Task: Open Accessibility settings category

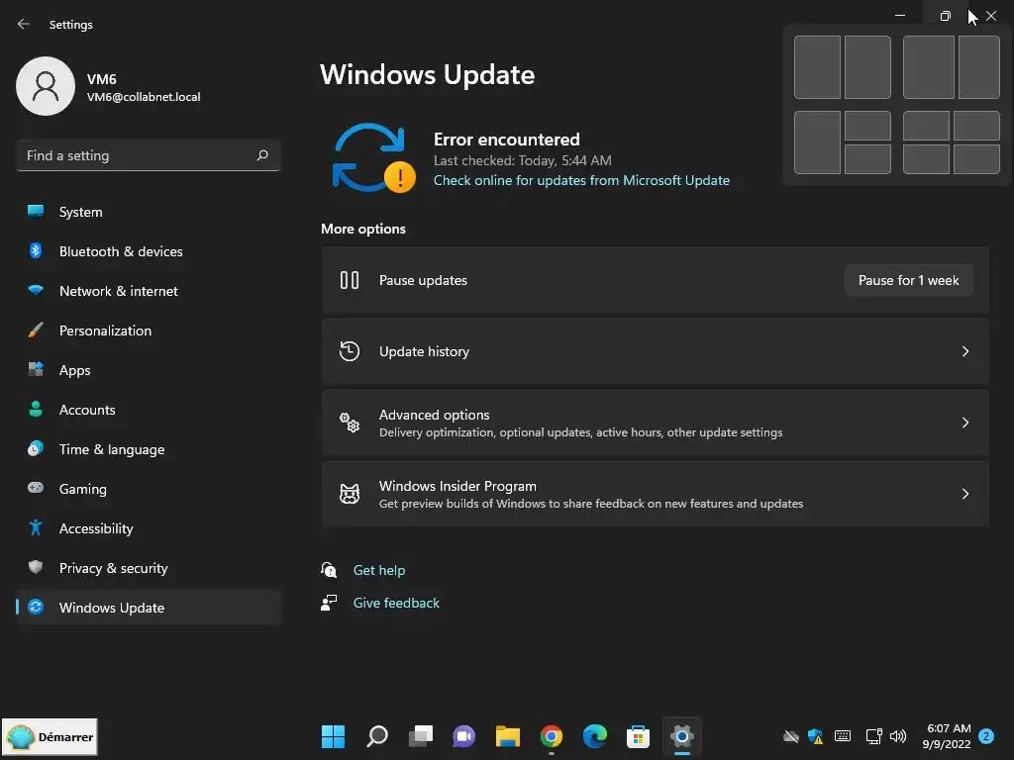Action: click(149, 528)
